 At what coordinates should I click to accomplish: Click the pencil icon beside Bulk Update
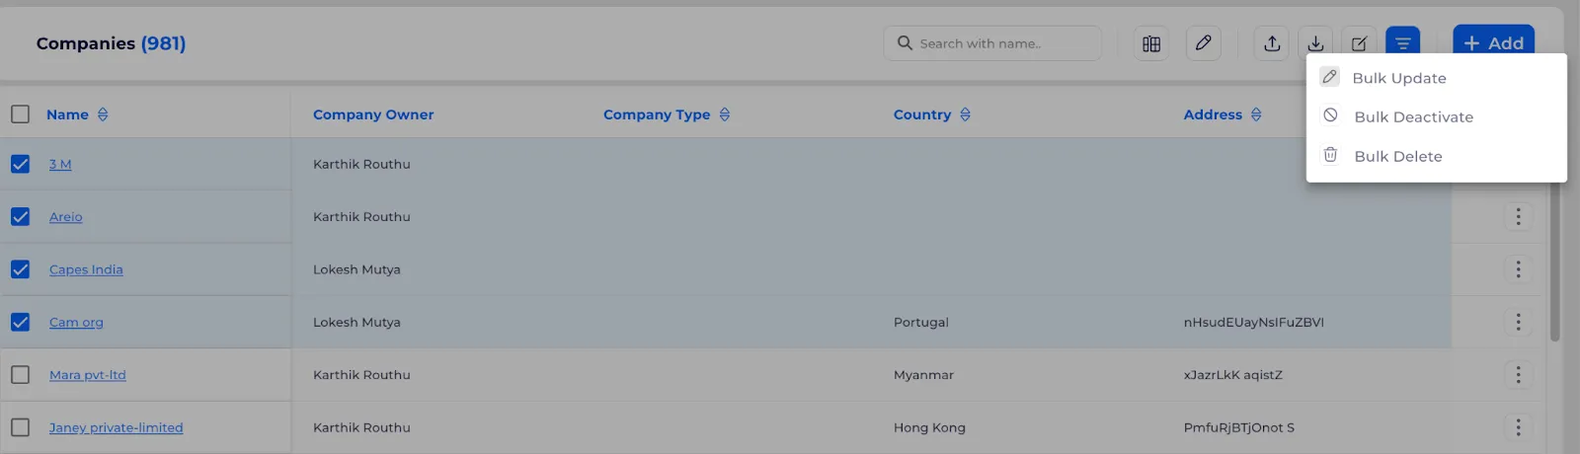pyautogui.click(x=1330, y=77)
